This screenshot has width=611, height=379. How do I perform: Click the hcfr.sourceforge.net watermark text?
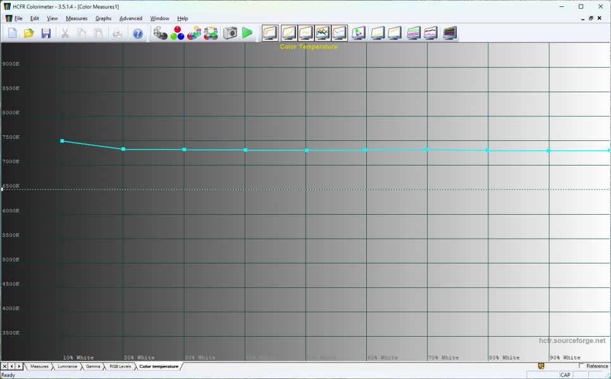point(572,340)
